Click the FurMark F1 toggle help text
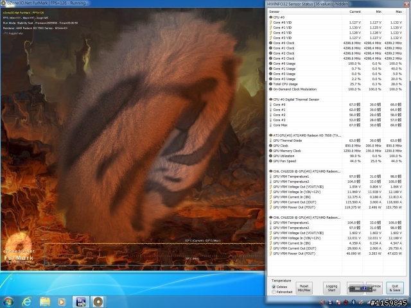Screen dimensions: 411x308 tap(13, 33)
